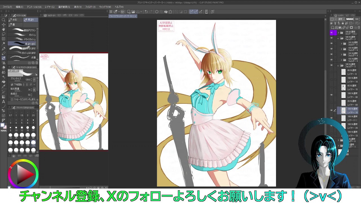The image size is (361, 203).
Task: Select レイヤー 14 thumbnail
Action: click(343, 80)
